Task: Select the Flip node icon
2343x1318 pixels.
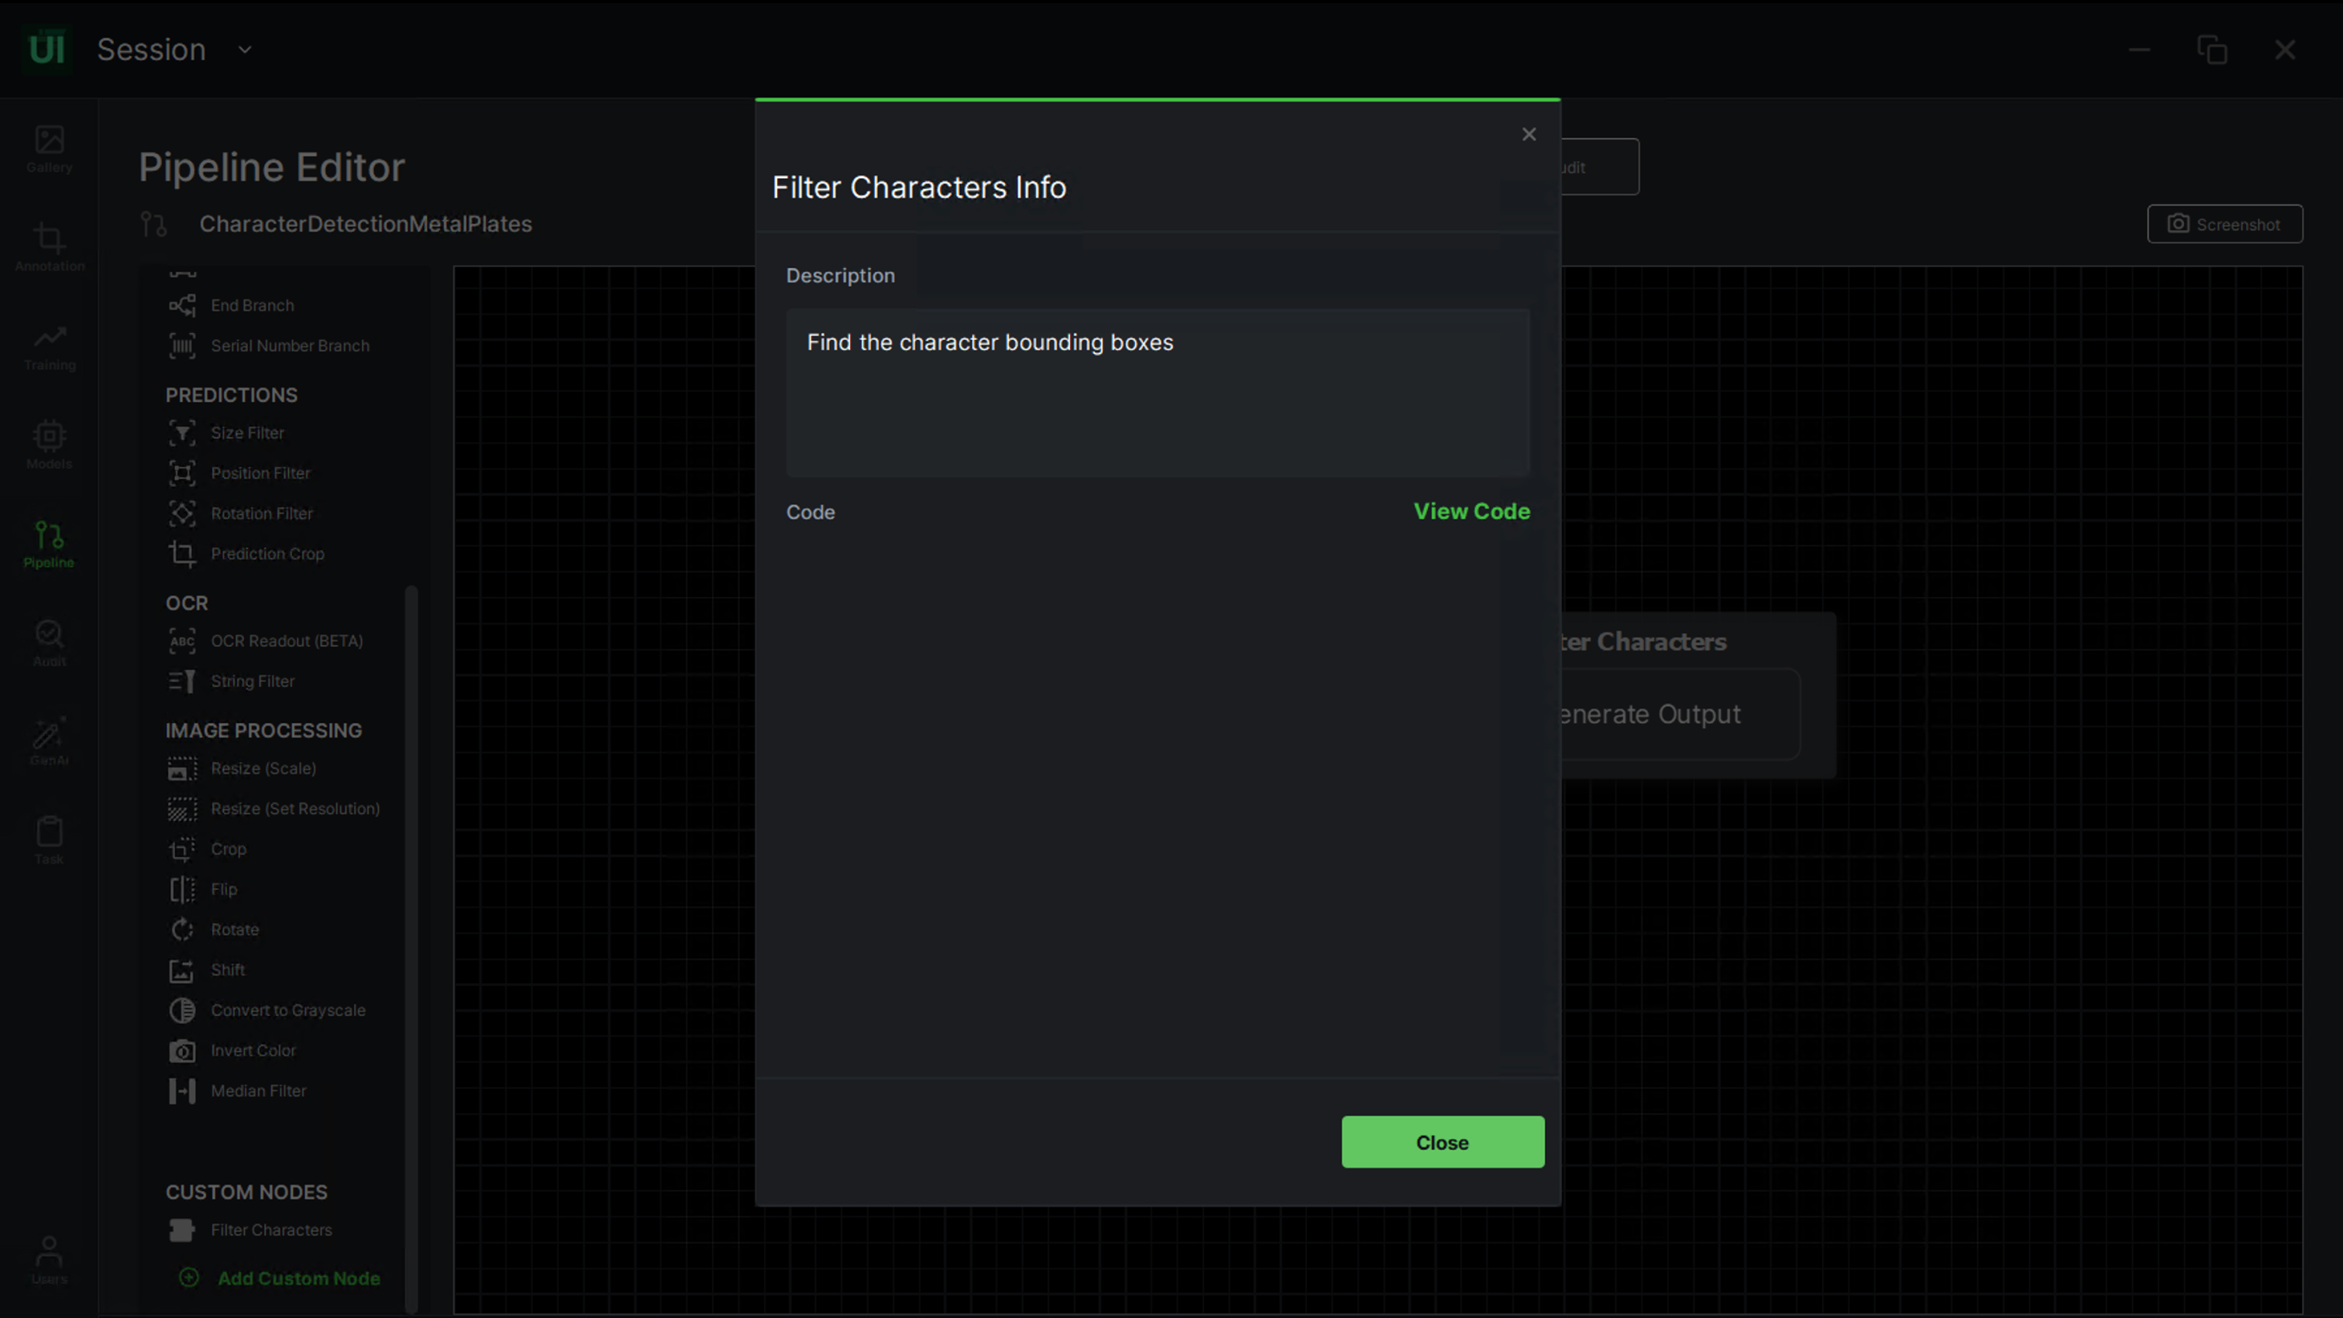Action: tap(182, 889)
